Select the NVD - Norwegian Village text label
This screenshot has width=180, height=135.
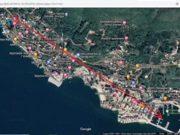click(x=159, y=90)
